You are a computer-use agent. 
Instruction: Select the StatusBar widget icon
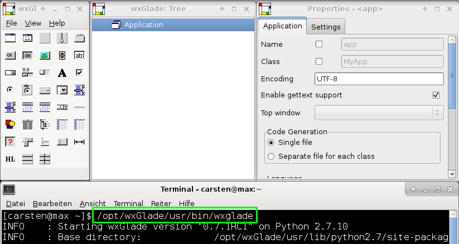[45, 142]
